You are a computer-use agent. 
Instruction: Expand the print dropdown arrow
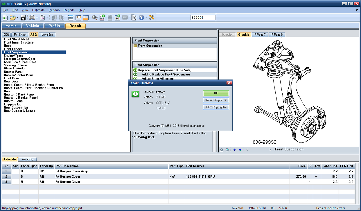tap(37, 17)
